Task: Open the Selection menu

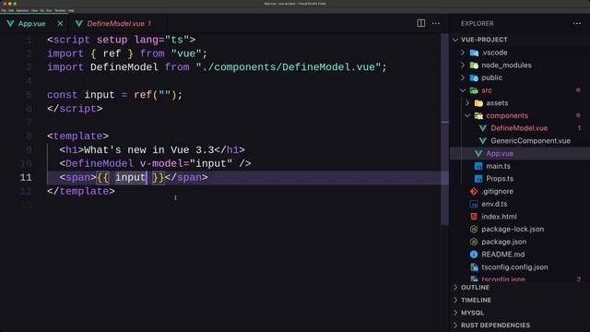Action: pyautogui.click(x=22, y=10)
